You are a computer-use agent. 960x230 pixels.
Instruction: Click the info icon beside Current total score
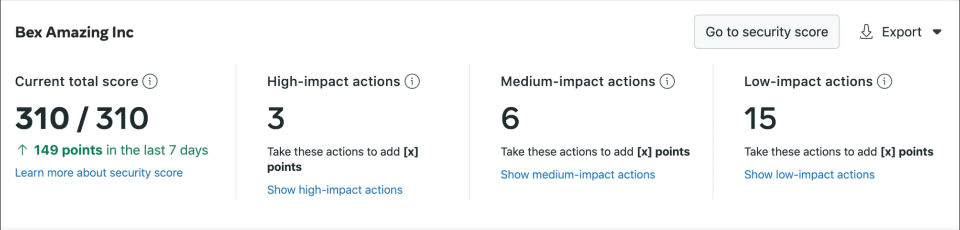click(x=150, y=82)
